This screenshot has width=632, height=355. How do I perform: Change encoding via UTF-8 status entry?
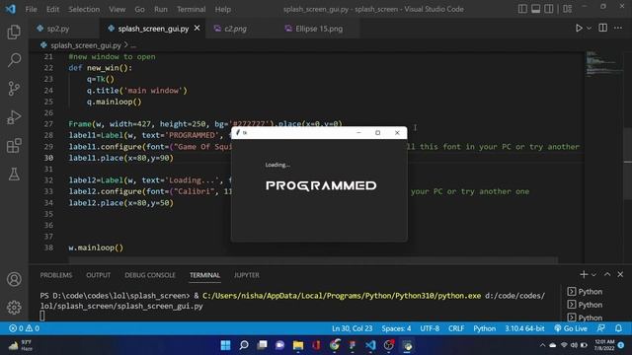[x=430, y=328]
